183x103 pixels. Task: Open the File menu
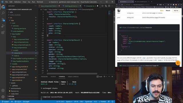[x=7, y=2]
